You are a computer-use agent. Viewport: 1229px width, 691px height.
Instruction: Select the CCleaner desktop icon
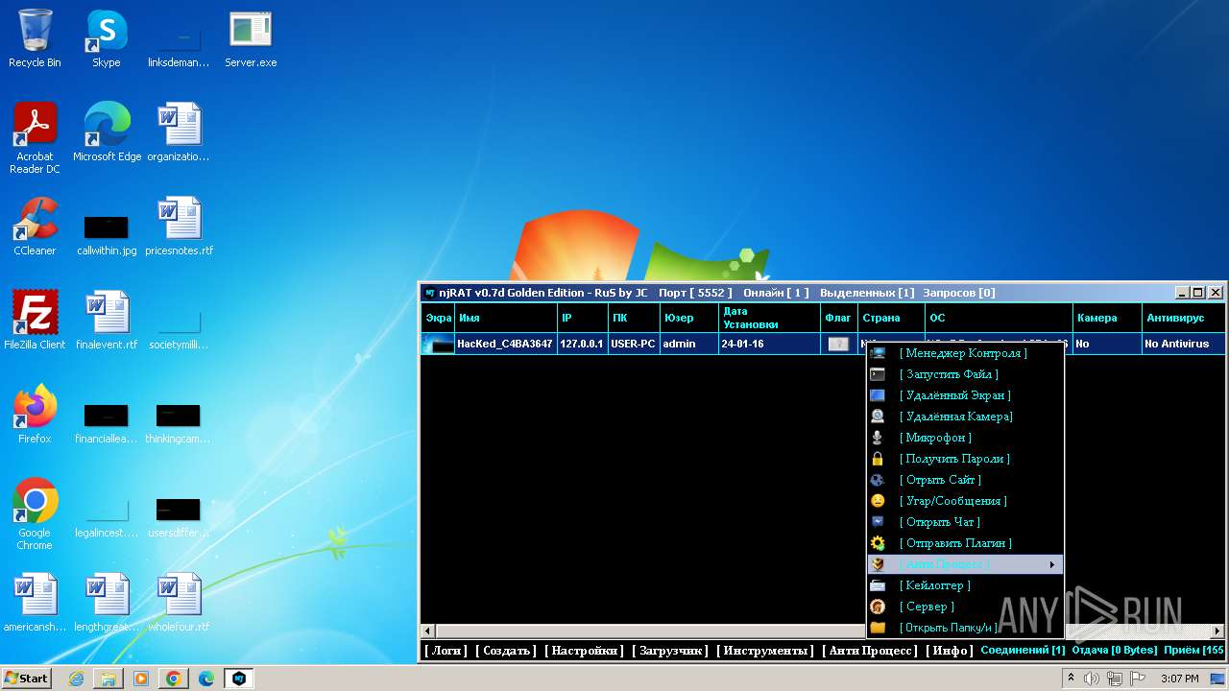[35, 226]
